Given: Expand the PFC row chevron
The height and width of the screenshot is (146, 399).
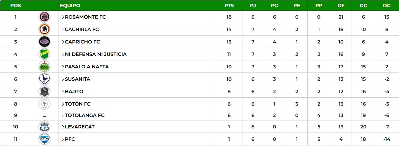Looking at the screenshot, I should 63,139.
